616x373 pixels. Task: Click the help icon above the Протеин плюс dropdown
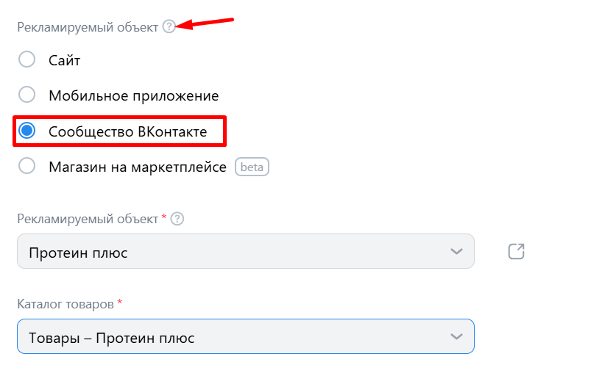177,219
